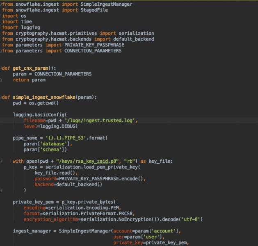Click 'p_key.private_bytes(' call
Image resolution: width=258 pixels, height=246 pixels.
pyautogui.click(x=89, y=202)
